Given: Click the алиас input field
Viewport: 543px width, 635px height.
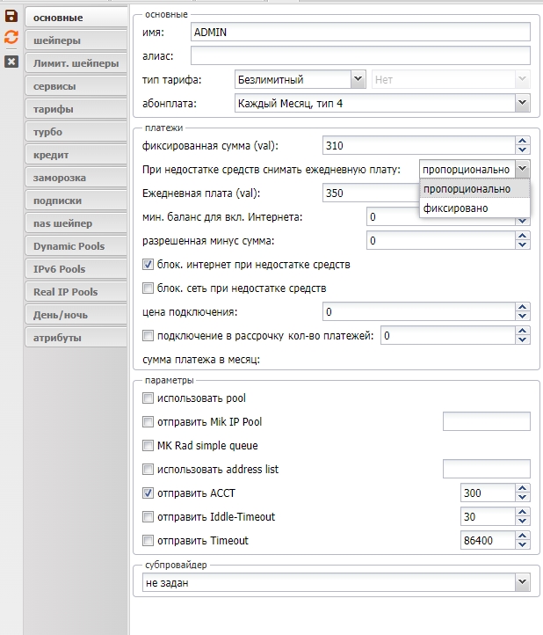Looking at the screenshot, I should pyautogui.click(x=360, y=56).
